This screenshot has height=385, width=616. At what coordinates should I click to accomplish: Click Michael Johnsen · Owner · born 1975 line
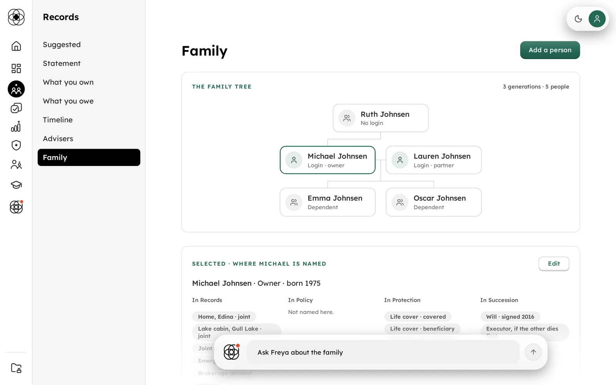click(256, 283)
